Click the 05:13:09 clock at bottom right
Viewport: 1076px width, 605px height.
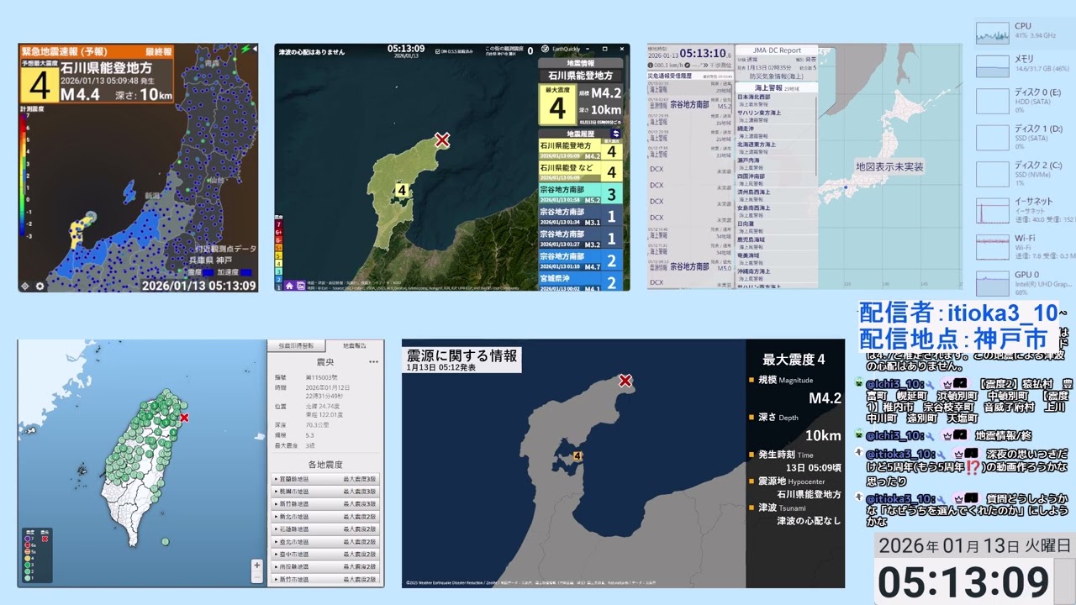(x=963, y=582)
